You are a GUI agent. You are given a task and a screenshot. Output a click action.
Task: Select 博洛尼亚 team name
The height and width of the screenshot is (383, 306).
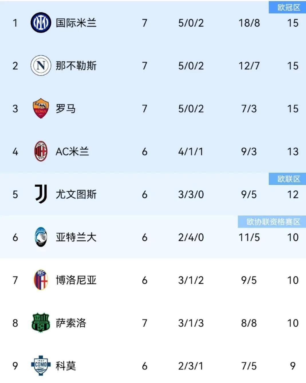point(76,280)
